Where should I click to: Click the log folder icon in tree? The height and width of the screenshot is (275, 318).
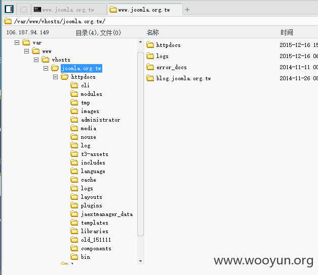pos(74,145)
